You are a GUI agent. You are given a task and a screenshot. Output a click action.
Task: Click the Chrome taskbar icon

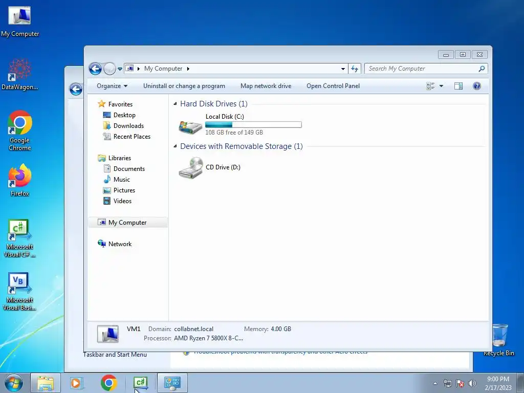point(108,383)
